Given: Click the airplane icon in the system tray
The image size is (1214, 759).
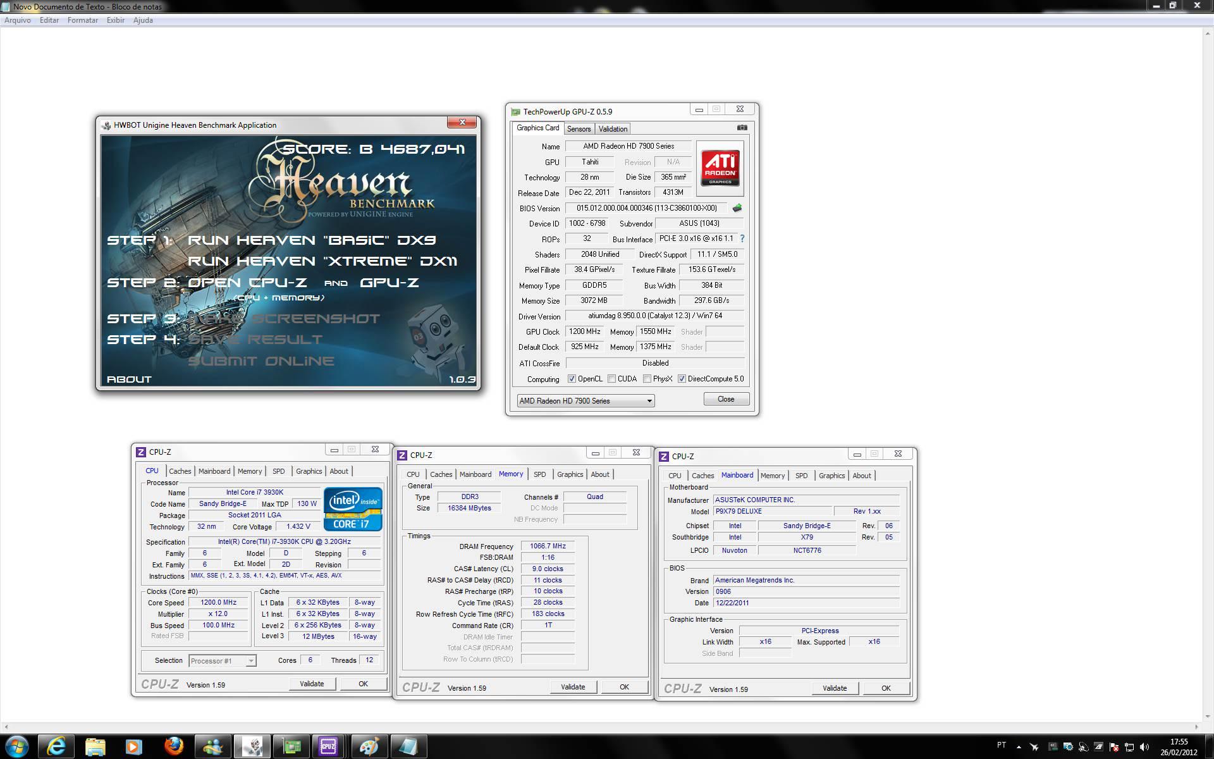Looking at the screenshot, I should [1034, 747].
